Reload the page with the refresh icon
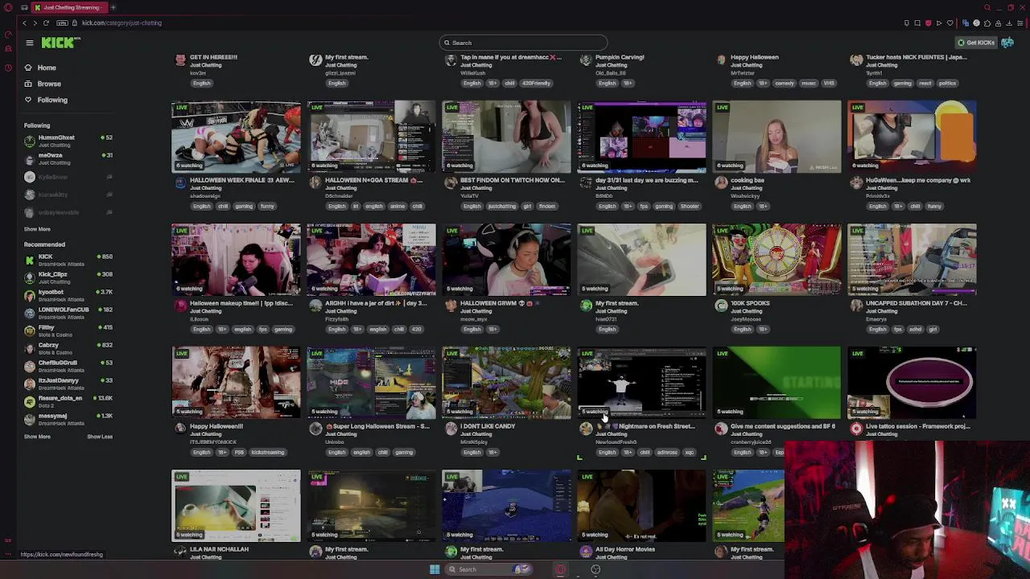 [x=46, y=23]
